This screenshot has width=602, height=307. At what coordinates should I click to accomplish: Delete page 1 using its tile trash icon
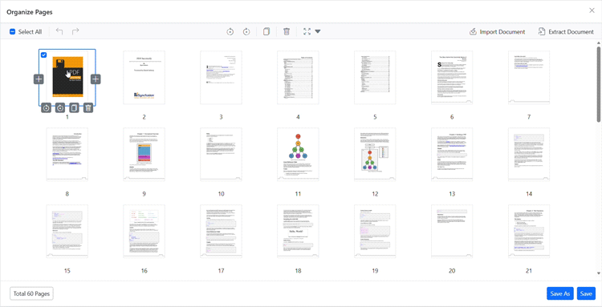(x=88, y=108)
